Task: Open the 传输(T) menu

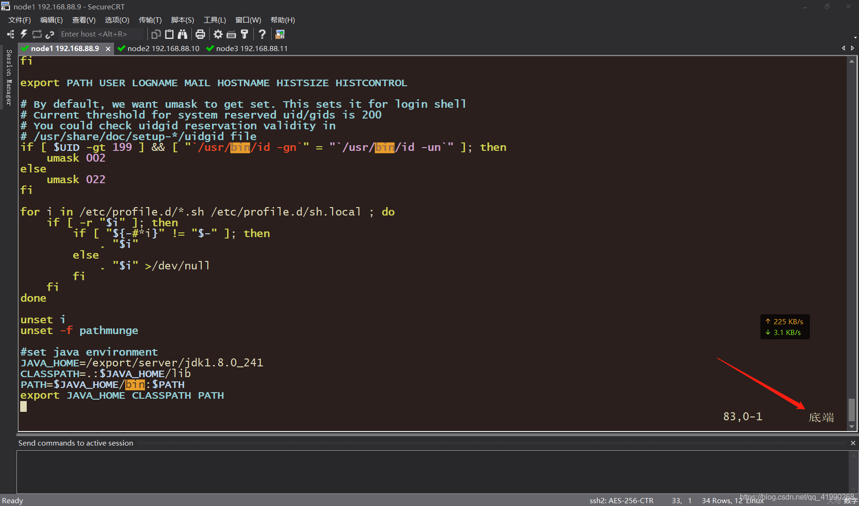Action: (150, 20)
